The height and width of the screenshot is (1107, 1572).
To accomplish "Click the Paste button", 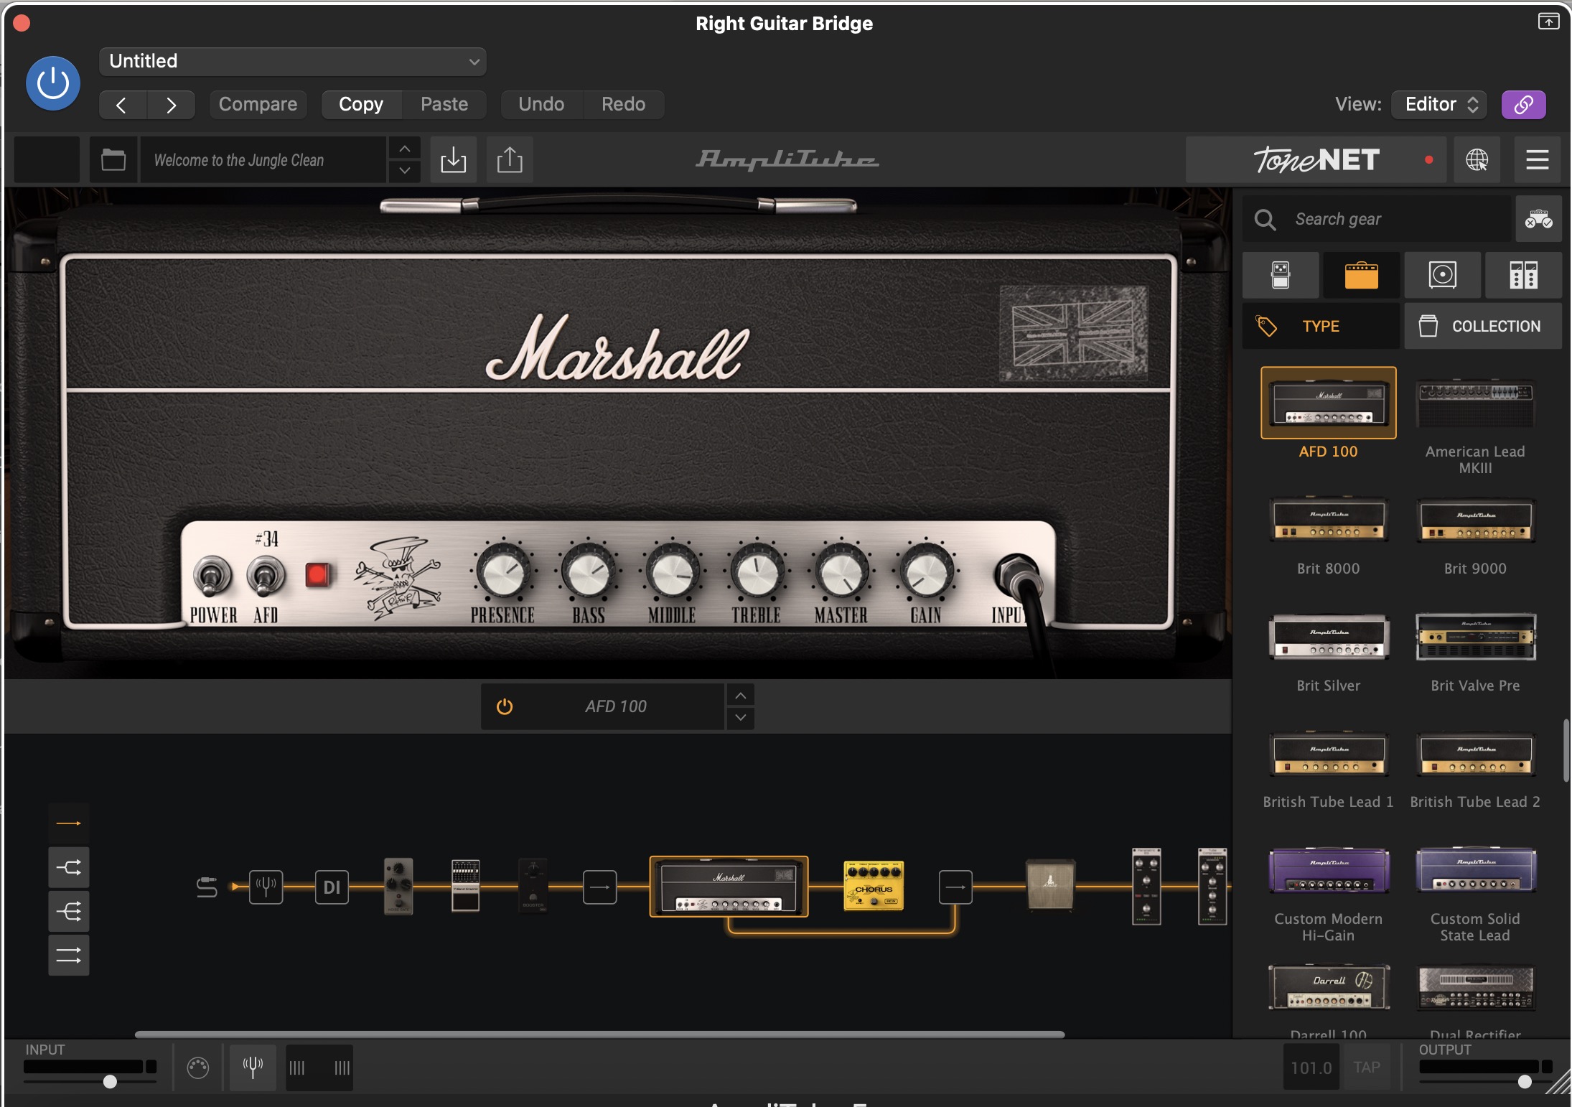I will (x=444, y=105).
